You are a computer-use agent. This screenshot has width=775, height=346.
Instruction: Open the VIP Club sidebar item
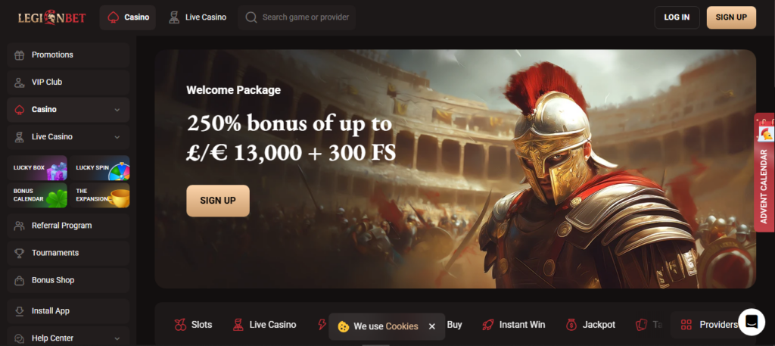click(68, 82)
